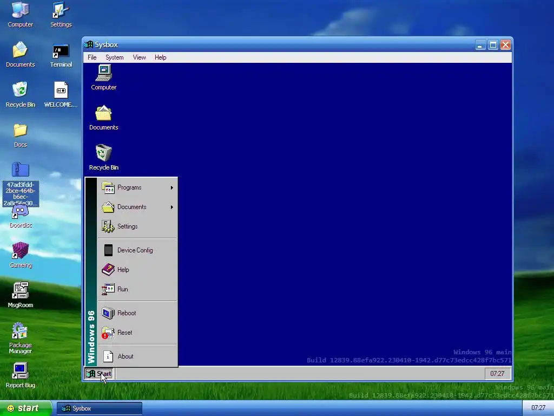Open the Help menu in the Sysbox menu bar
Image resolution: width=554 pixels, height=416 pixels.
tap(160, 57)
